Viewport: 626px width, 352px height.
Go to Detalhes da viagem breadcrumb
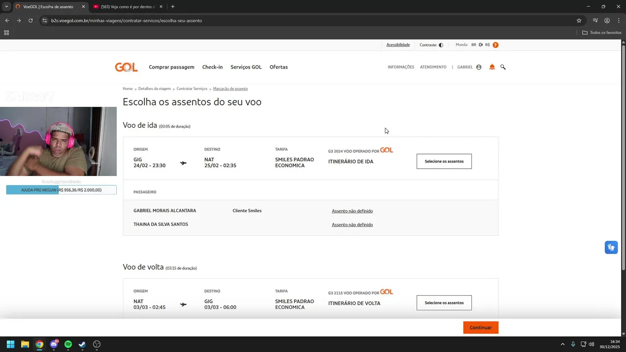155,89
